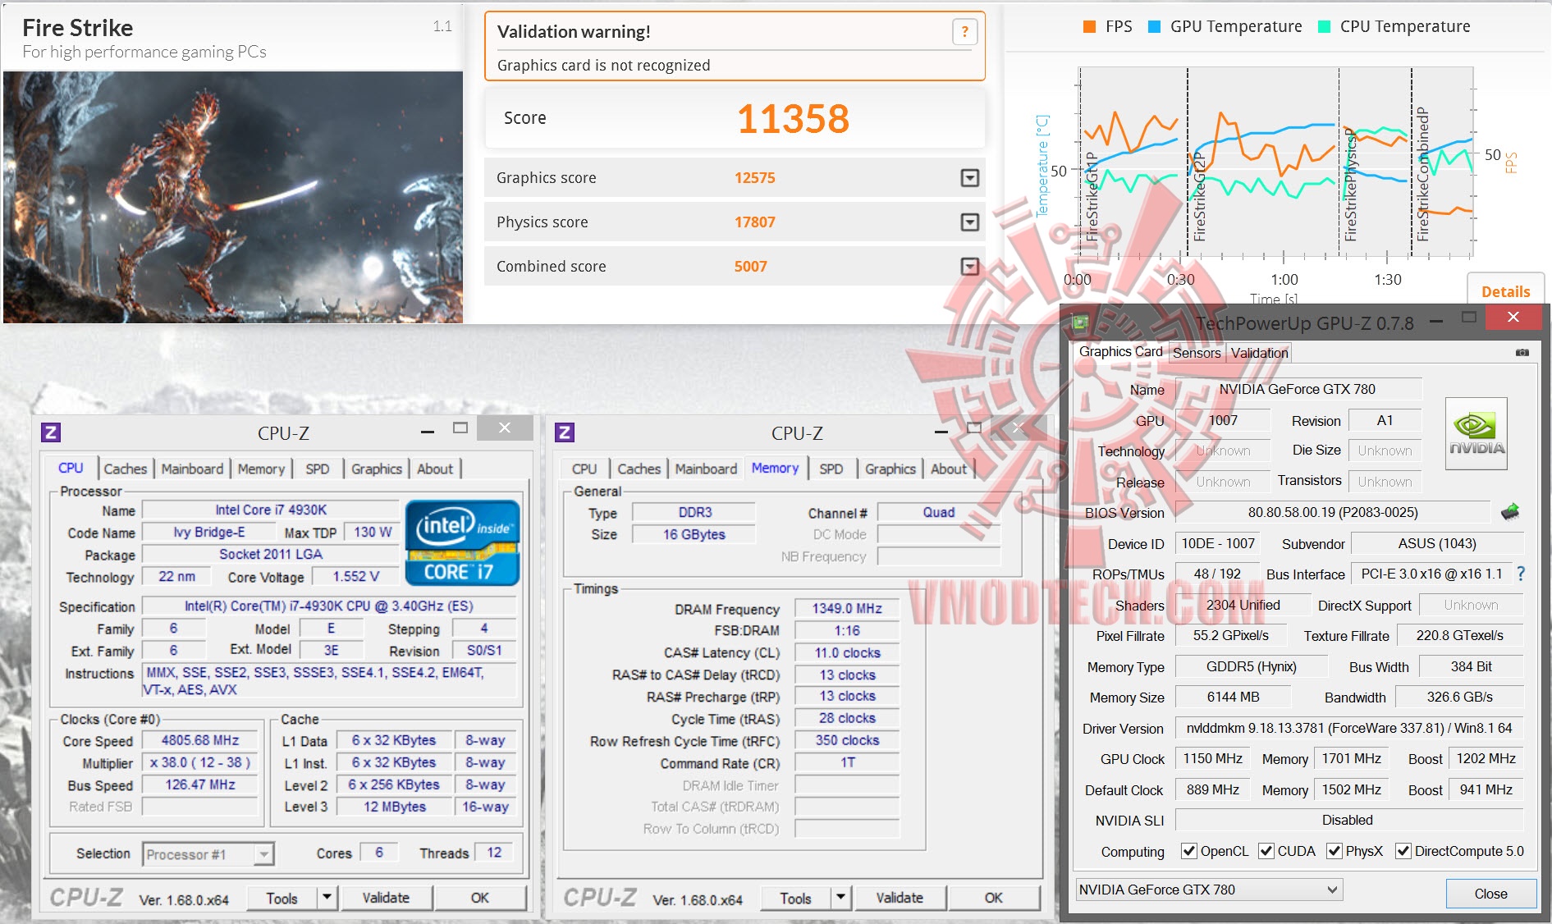Open the Tools dropdown arrow in left CPU-Z
Viewport: 1552px width, 924px height.
pyautogui.click(x=327, y=898)
